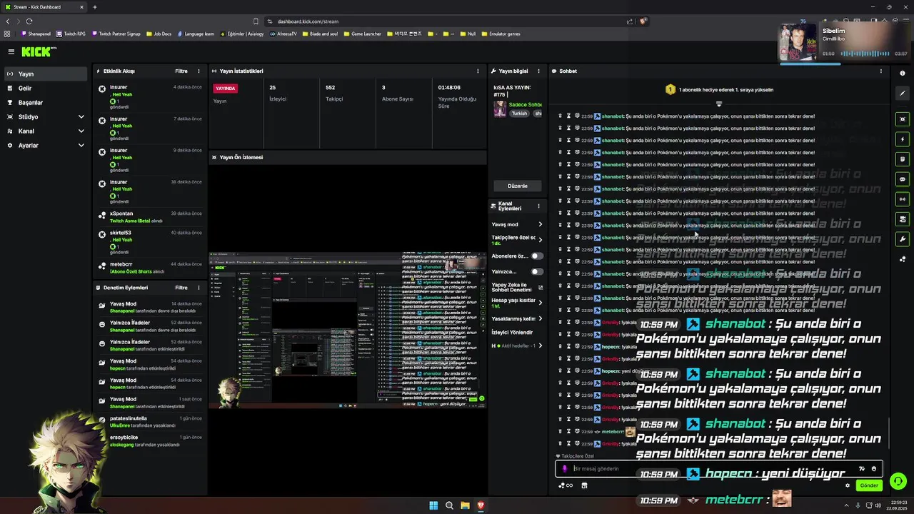Click the pencil edit icon in the right sidebar
Screen dimensions: 914x514
point(903,94)
